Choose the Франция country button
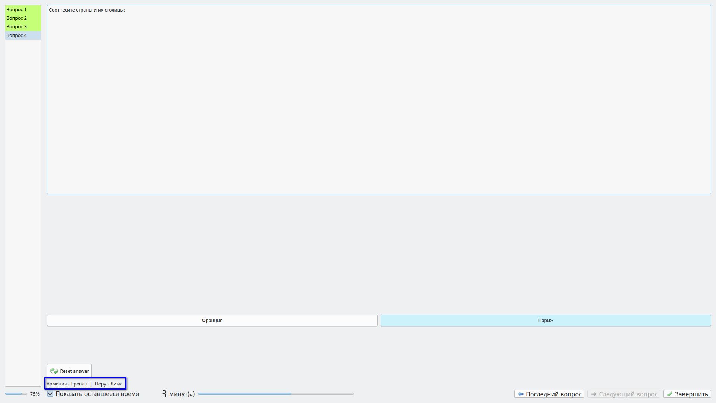Image resolution: width=716 pixels, height=403 pixels. tap(212, 320)
